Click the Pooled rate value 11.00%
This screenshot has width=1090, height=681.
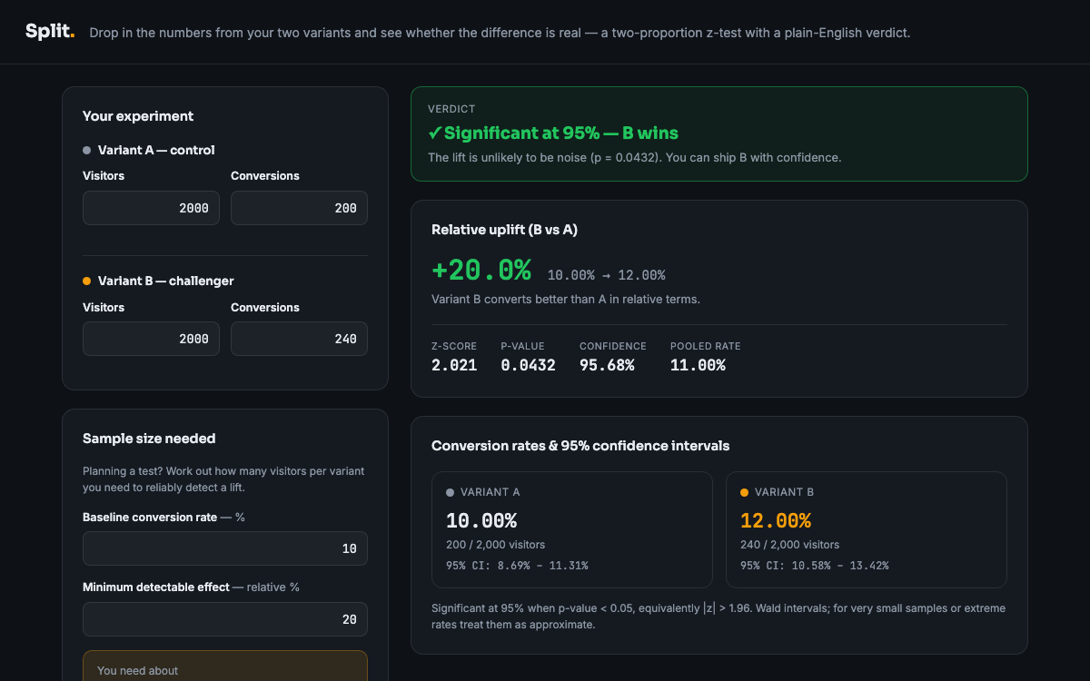pyautogui.click(x=698, y=365)
